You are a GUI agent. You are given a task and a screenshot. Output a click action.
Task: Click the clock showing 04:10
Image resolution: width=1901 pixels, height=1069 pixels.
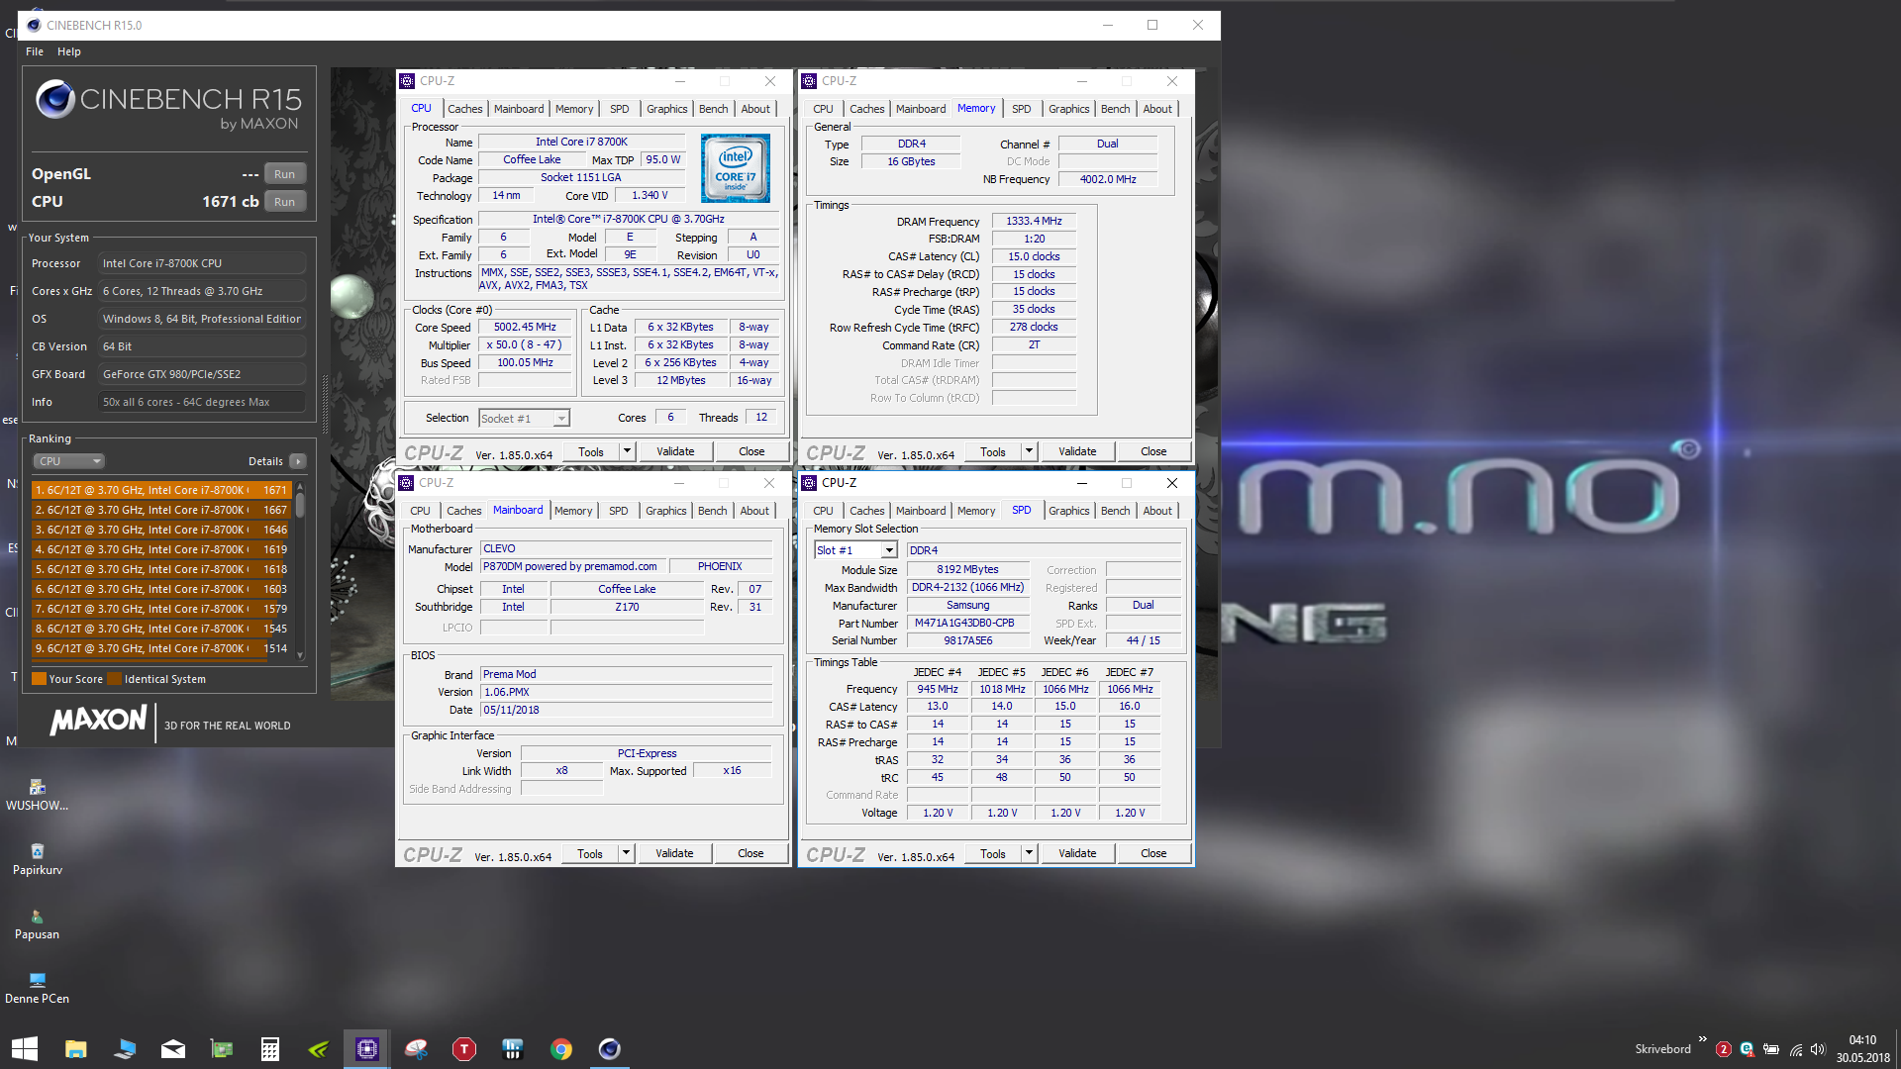click(x=1862, y=1040)
